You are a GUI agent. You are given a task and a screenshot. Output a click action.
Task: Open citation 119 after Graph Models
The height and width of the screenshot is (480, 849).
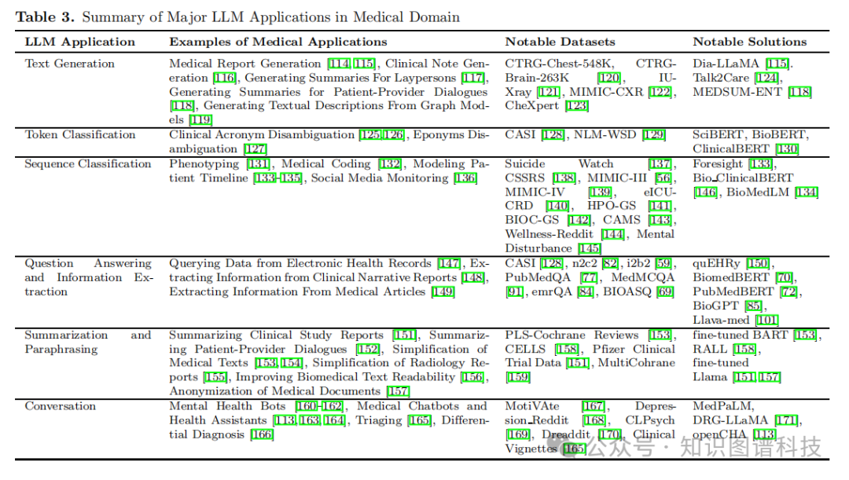[201, 120]
